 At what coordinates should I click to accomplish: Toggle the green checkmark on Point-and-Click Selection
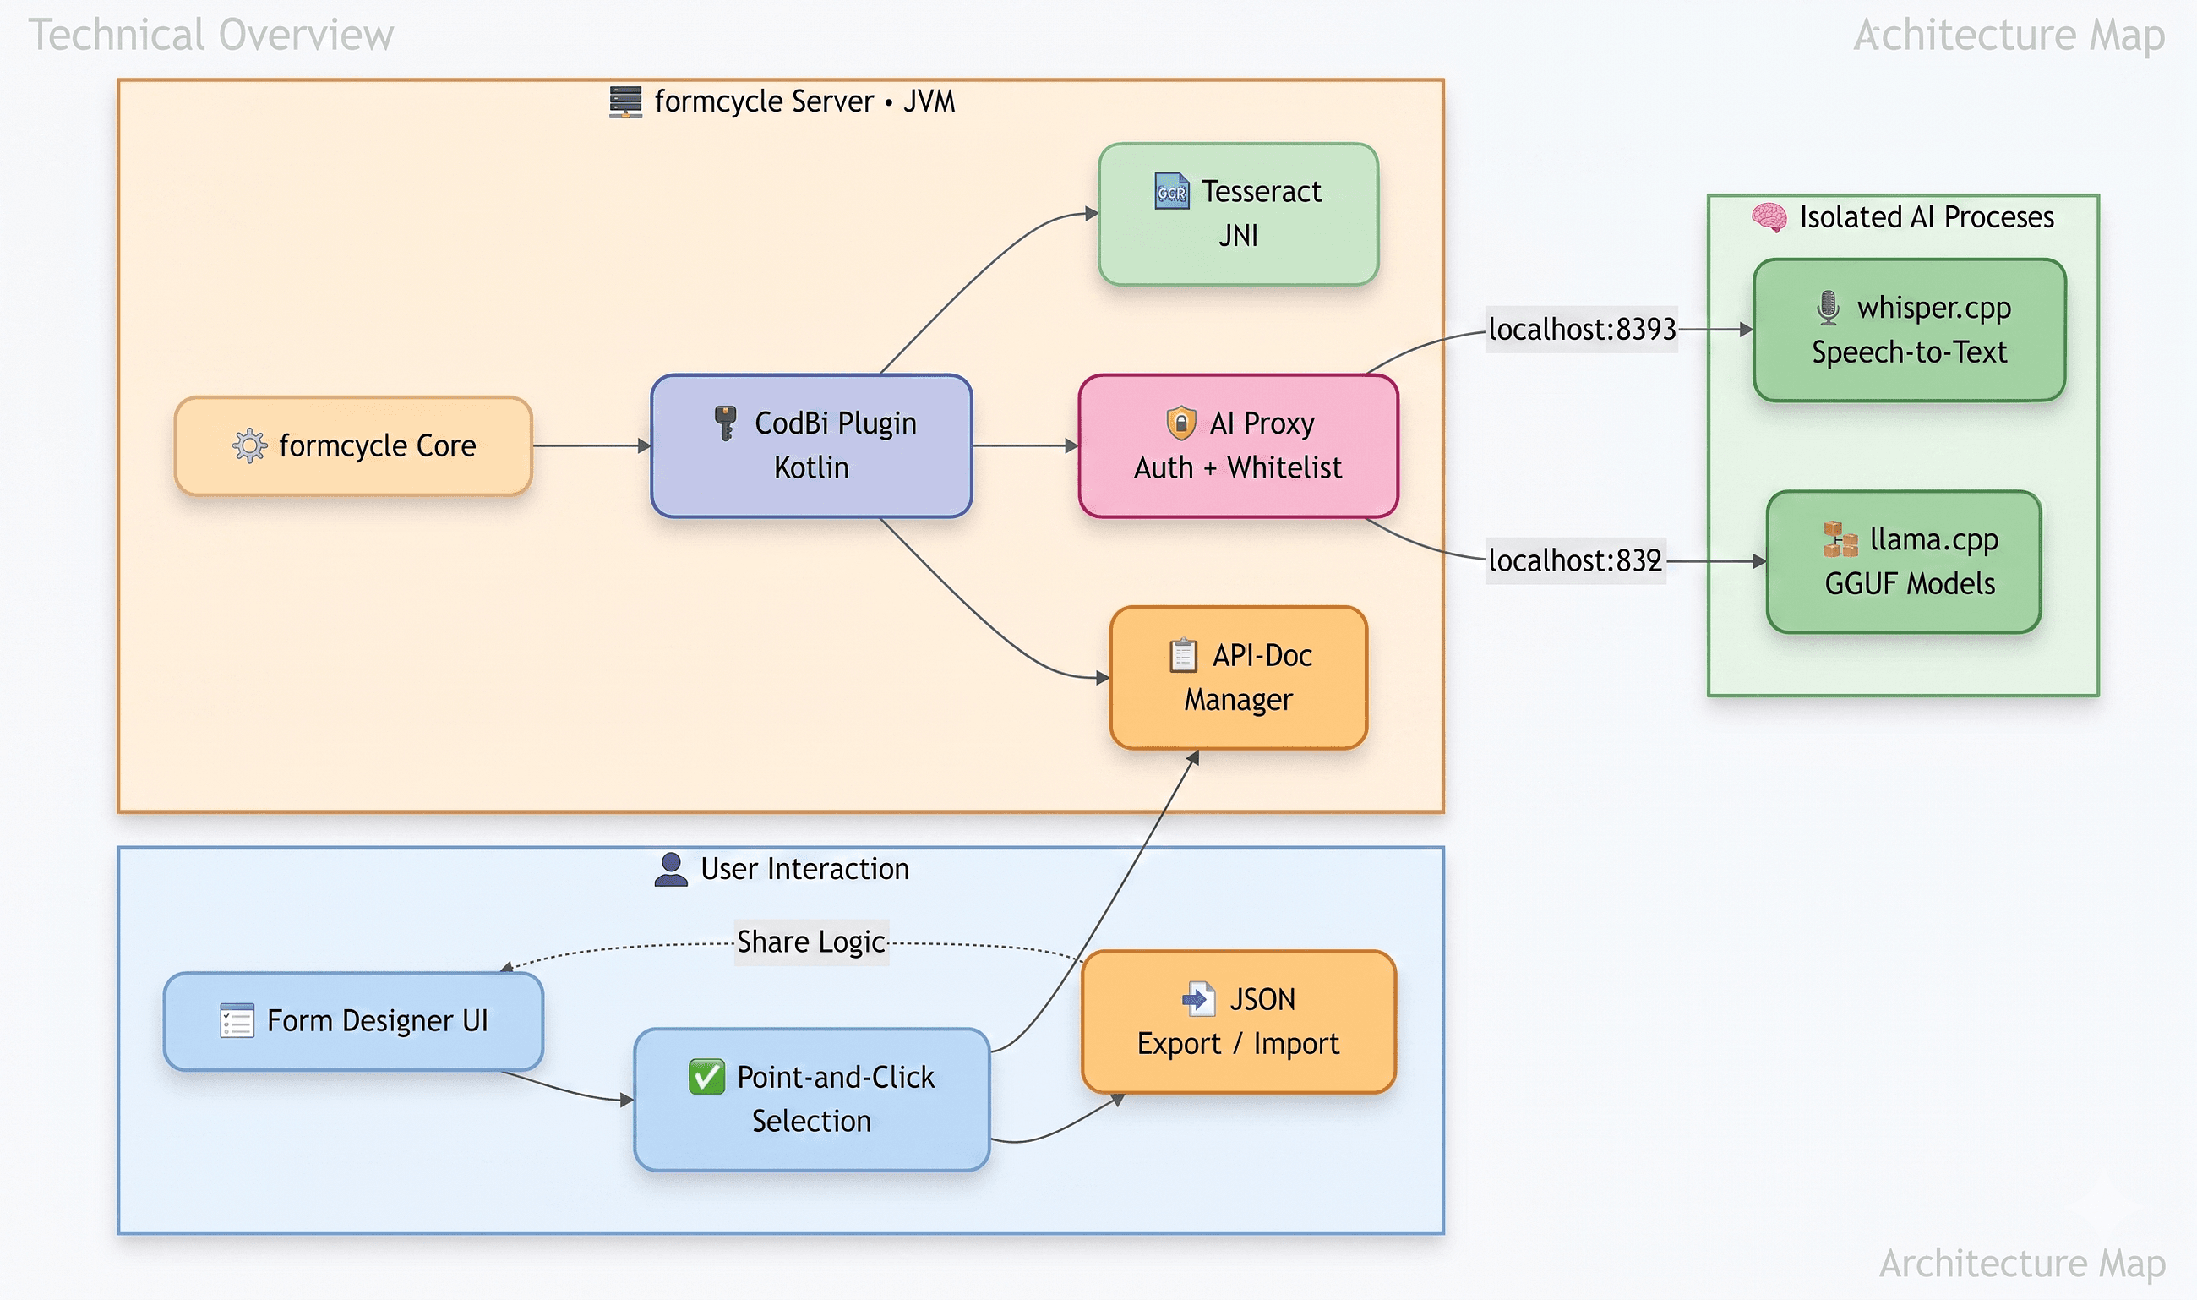(x=707, y=1078)
